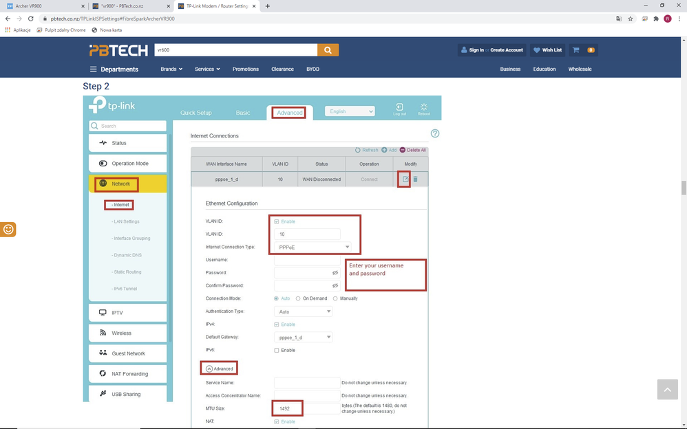687x429 pixels.
Task: Click the PB Tech search magnifier button
Action: pos(328,50)
